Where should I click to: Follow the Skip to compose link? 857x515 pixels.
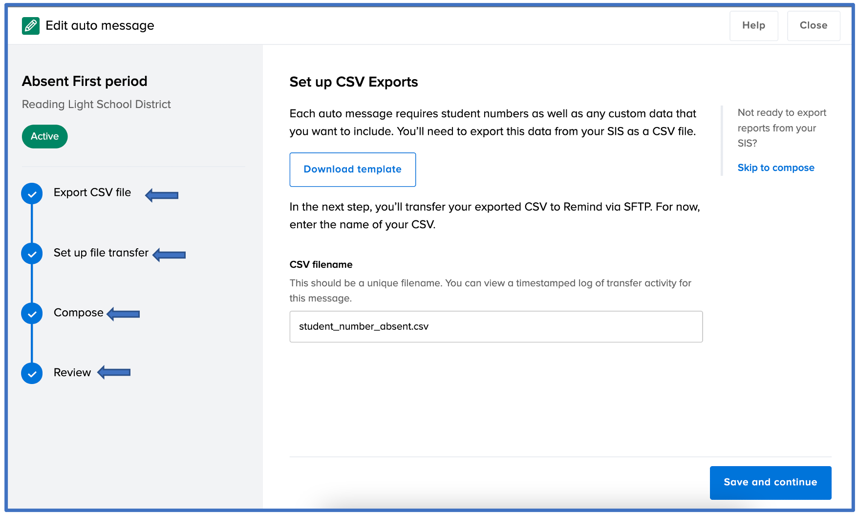click(776, 168)
